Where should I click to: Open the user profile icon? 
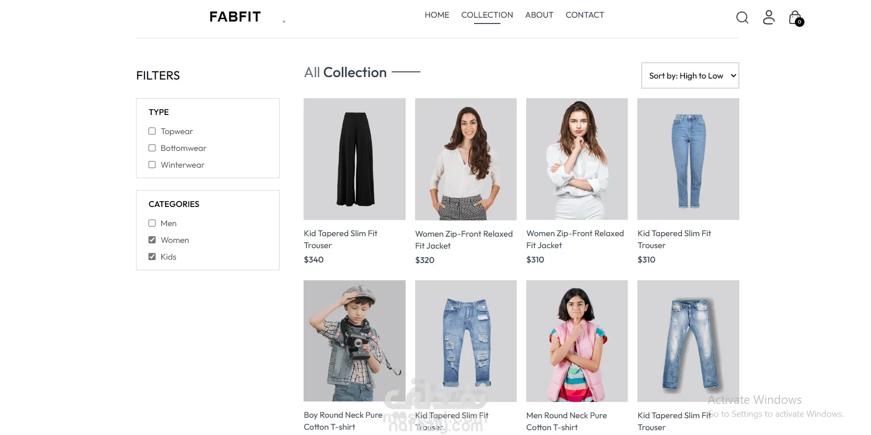pos(769,17)
